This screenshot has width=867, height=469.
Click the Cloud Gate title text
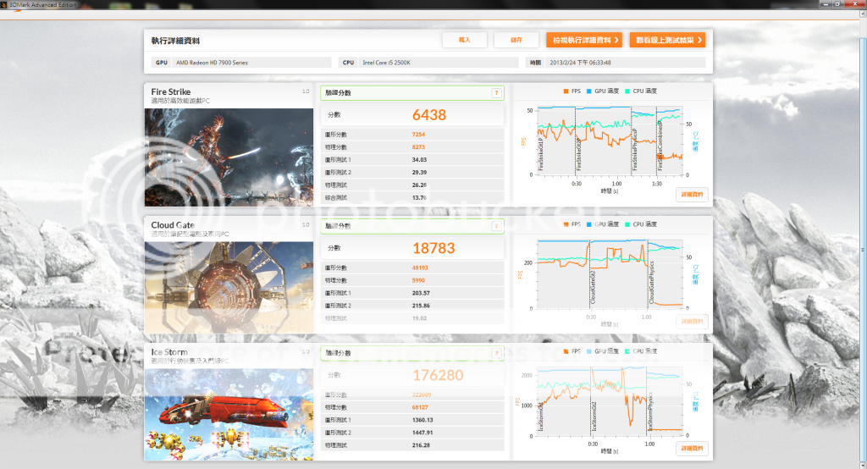coord(173,225)
